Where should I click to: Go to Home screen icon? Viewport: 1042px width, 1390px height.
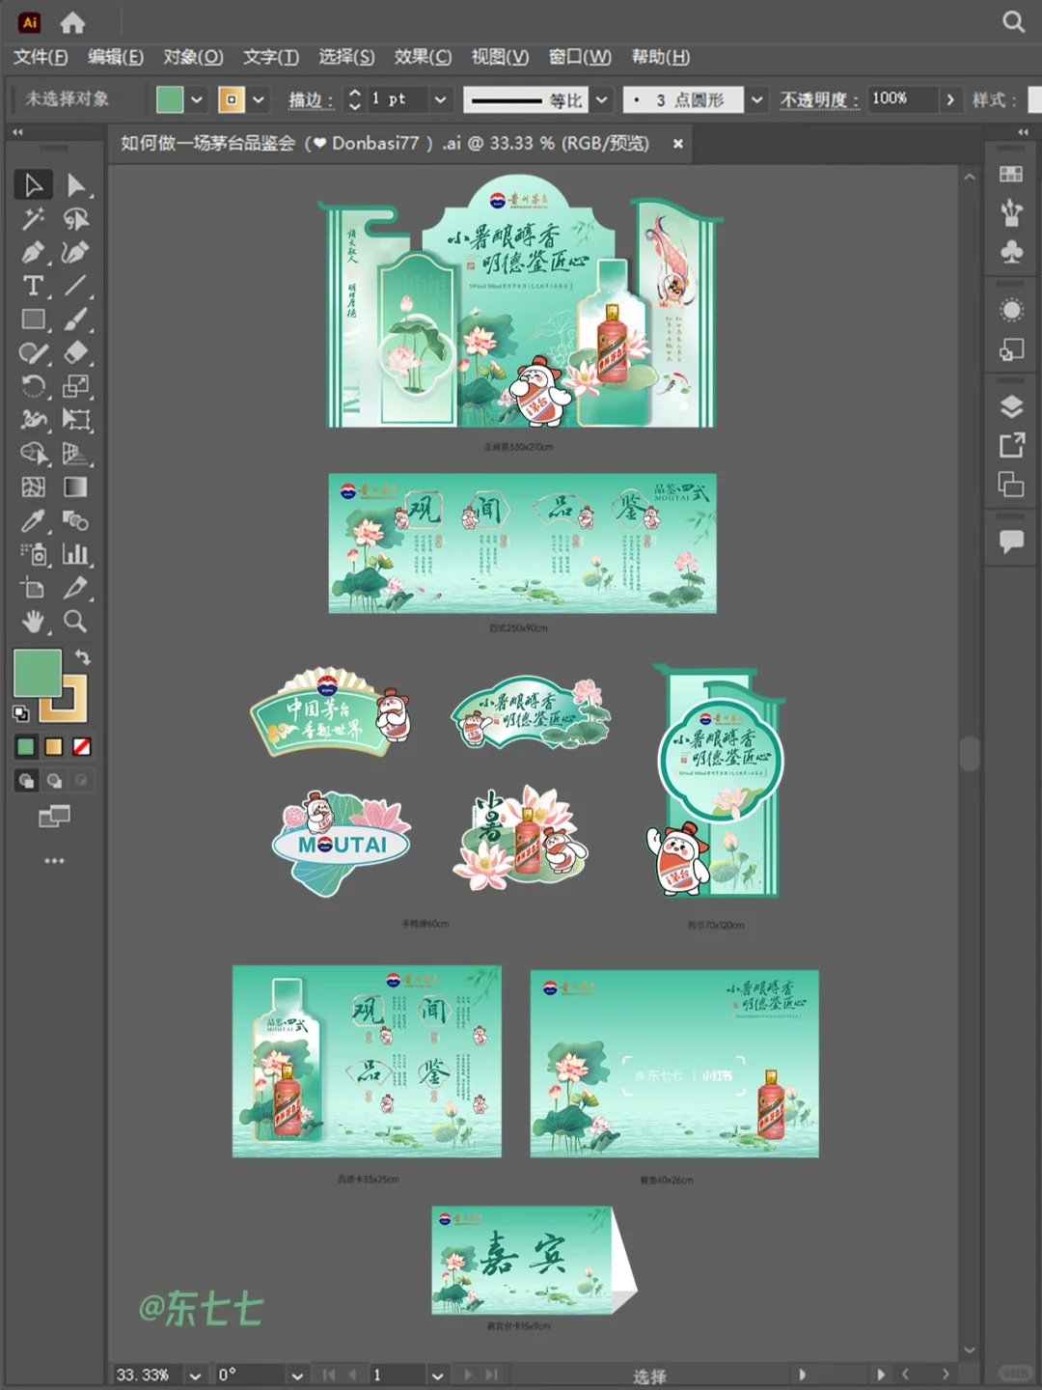(72, 22)
